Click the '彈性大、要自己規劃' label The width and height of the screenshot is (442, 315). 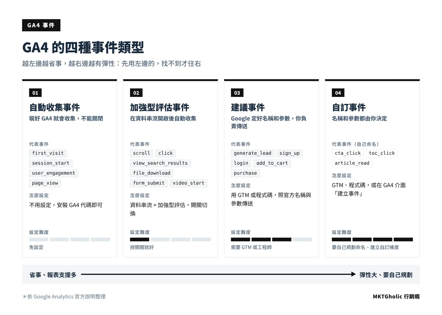(x=386, y=275)
